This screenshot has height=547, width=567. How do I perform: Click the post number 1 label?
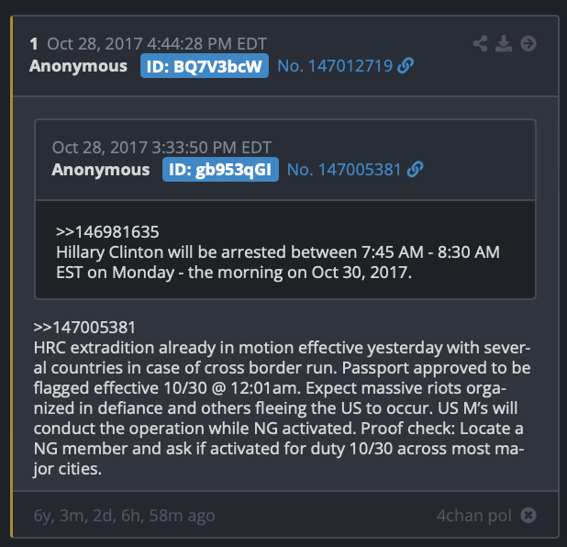34,44
